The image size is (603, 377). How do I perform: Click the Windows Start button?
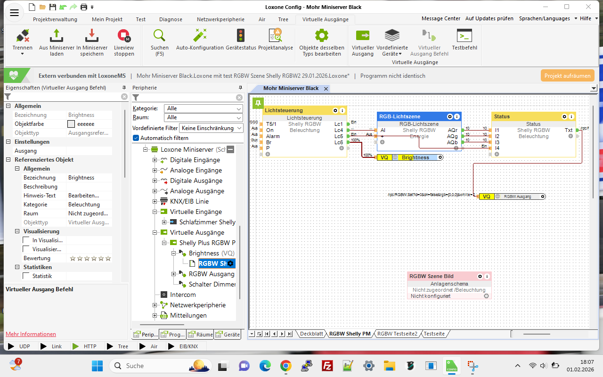97,366
